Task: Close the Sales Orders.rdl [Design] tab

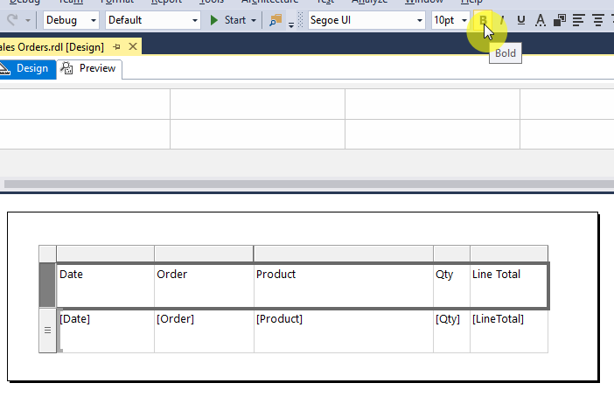Action: coord(133,46)
